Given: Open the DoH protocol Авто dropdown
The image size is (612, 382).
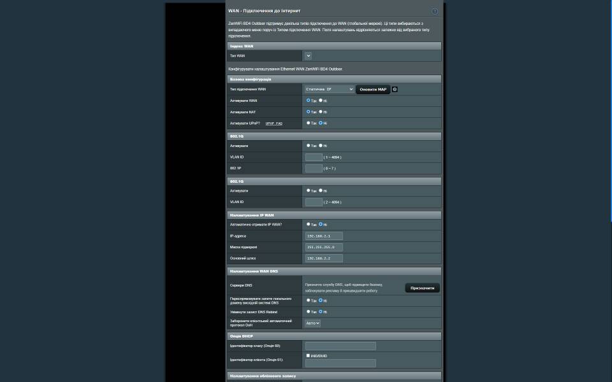Looking at the screenshot, I should [x=312, y=323].
